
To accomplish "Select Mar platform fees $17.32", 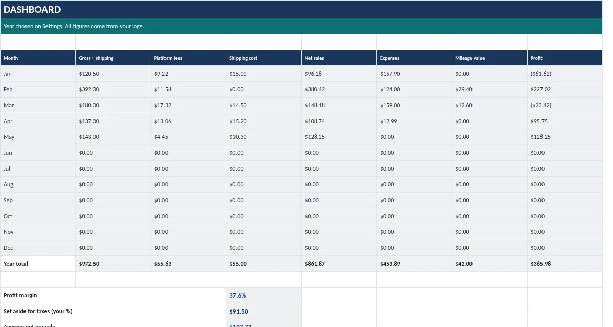I will 188,105.
